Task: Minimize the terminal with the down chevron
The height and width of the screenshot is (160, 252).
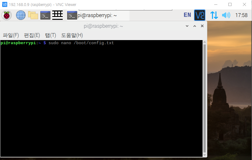Action: point(187,26)
